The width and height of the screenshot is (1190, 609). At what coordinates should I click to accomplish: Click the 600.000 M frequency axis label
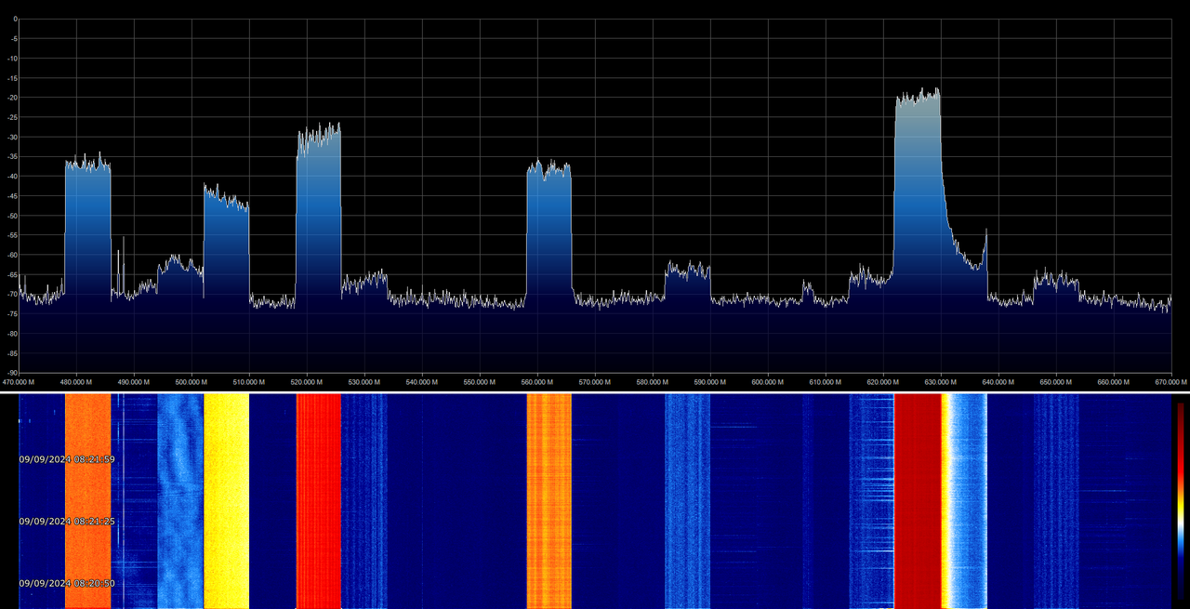[768, 382]
